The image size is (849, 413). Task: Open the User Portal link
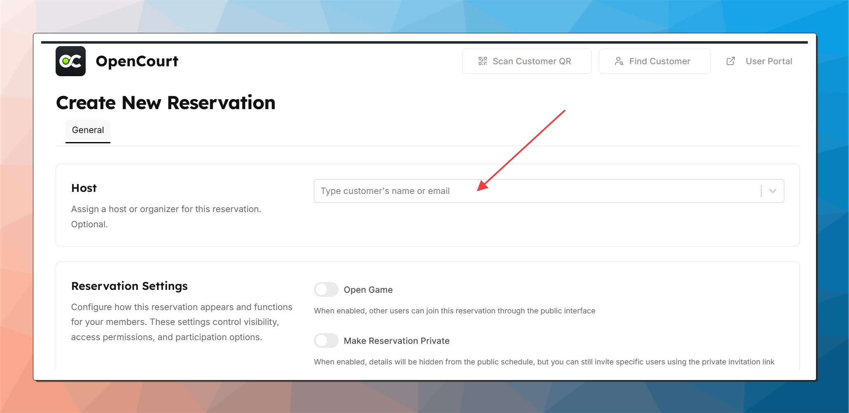[768, 61]
